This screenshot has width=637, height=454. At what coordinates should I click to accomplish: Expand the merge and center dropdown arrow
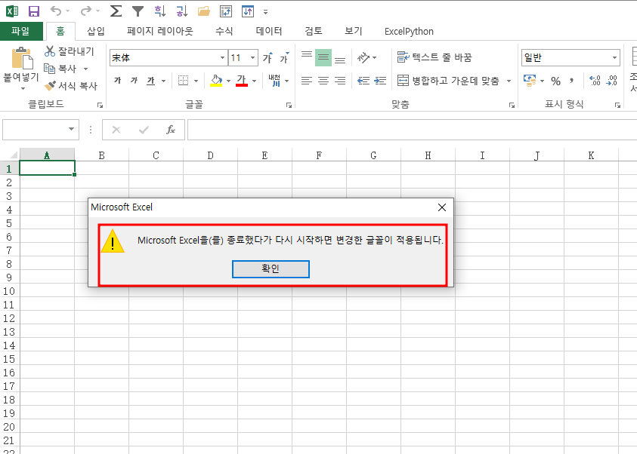(509, 81)
